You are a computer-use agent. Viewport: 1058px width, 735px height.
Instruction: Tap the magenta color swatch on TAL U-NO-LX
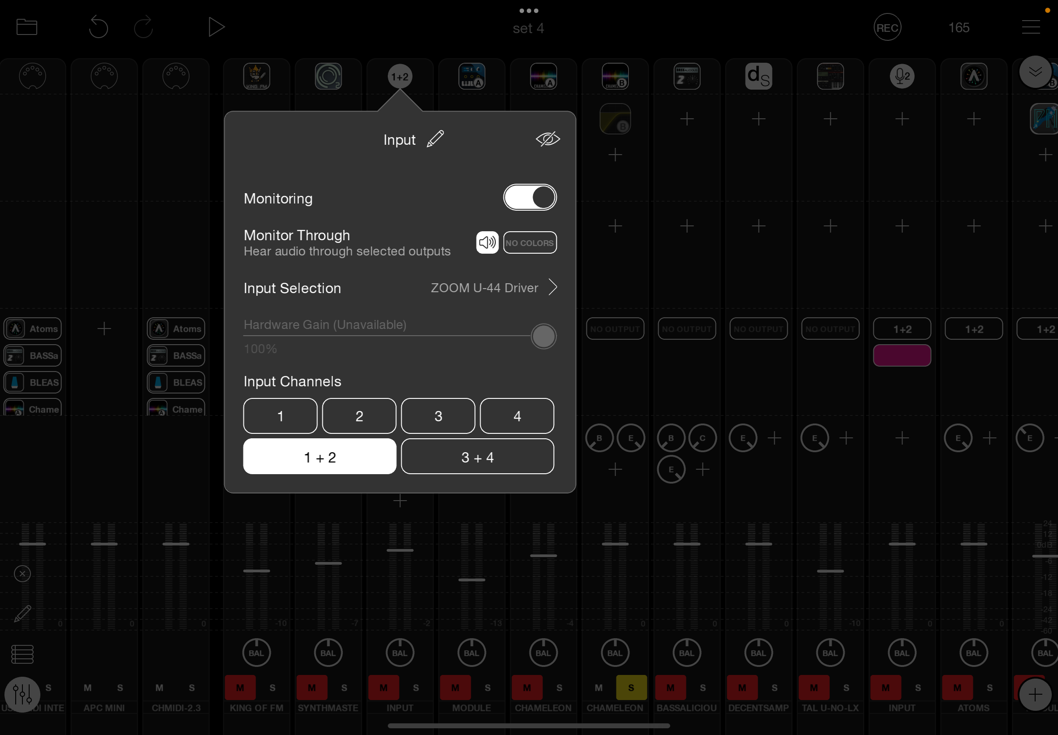[x=902, y=355]
